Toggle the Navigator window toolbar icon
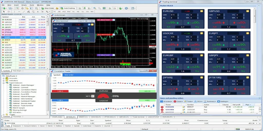 pyautogui.click(x=27, y=8)
